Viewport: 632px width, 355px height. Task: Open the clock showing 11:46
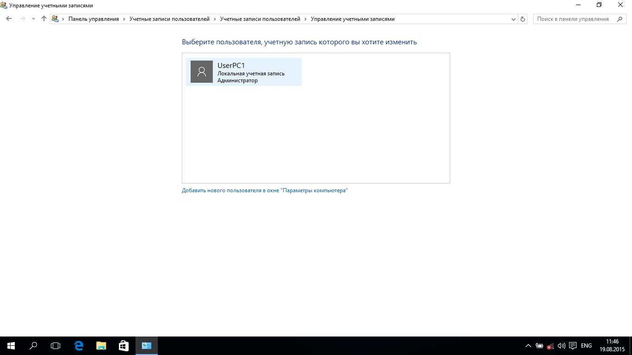[612, 345]
